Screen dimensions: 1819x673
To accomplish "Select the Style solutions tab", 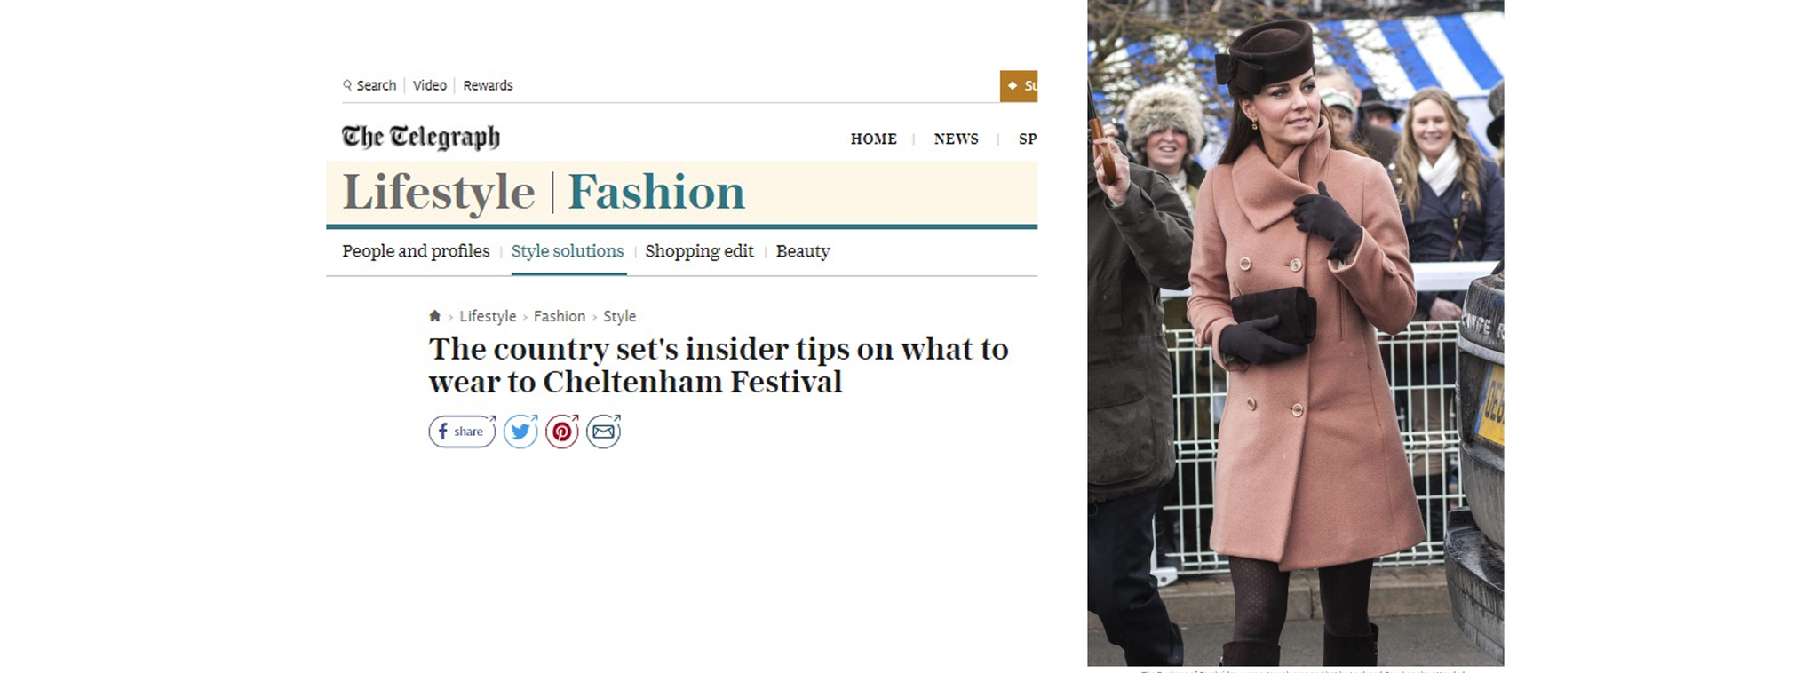I will (568, 251).
